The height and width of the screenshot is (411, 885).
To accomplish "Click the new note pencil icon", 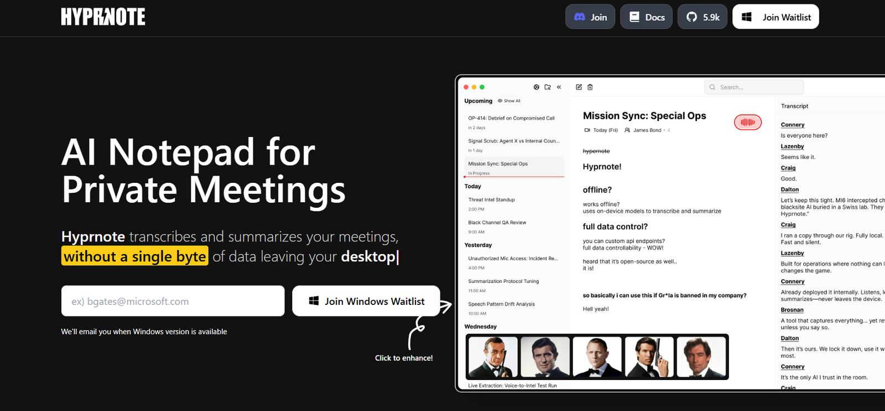I will click(x=579, y=87).
